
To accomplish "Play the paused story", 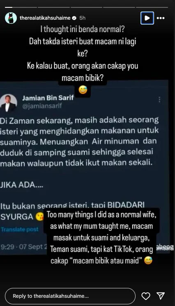I will (147, 18).
